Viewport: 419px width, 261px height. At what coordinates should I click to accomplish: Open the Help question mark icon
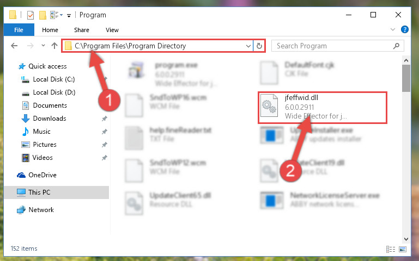pos(405,29)
